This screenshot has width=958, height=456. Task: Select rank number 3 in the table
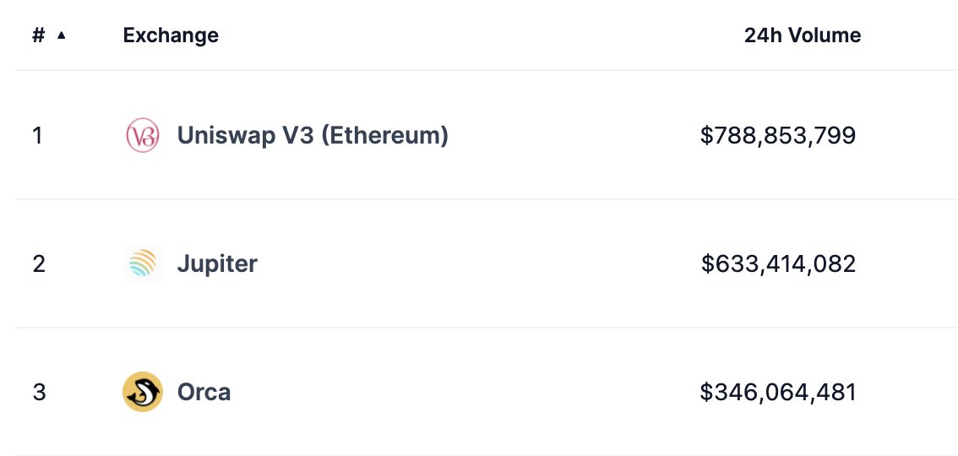click(39, 392)
